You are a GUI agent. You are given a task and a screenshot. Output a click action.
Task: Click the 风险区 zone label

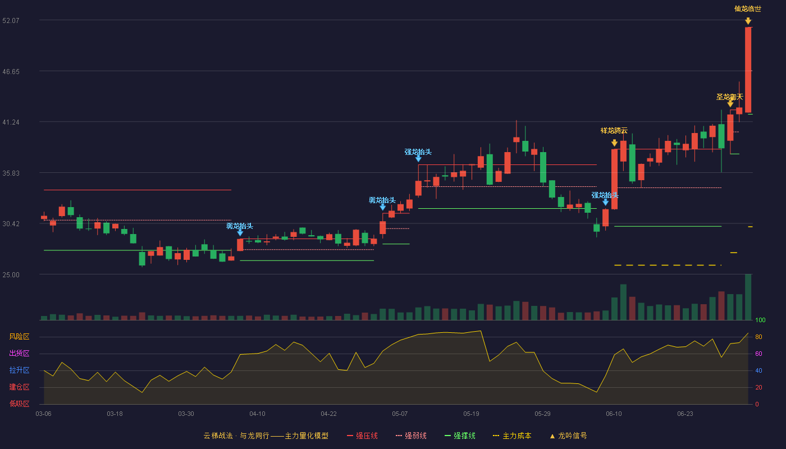pyautogui.click(x=19, y=337)
